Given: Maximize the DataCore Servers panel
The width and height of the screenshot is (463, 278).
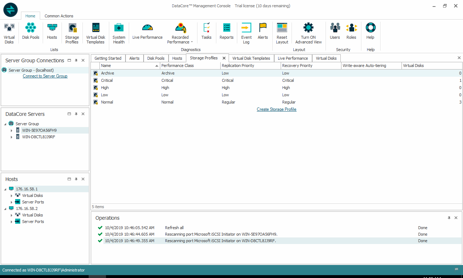Looking at the screenshot, I should pos(69,114).
